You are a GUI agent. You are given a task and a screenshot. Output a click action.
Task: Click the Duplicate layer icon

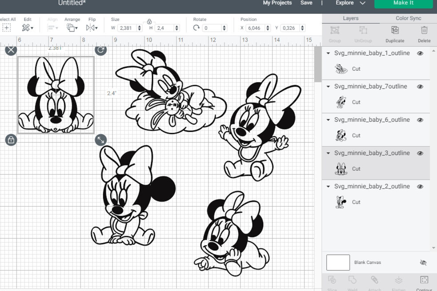[395, 30]
